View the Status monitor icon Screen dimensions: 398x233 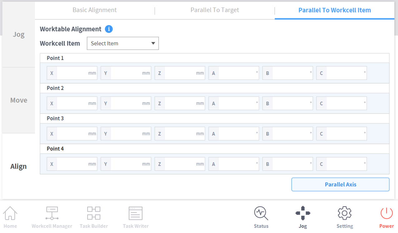(x=261, y=214)
